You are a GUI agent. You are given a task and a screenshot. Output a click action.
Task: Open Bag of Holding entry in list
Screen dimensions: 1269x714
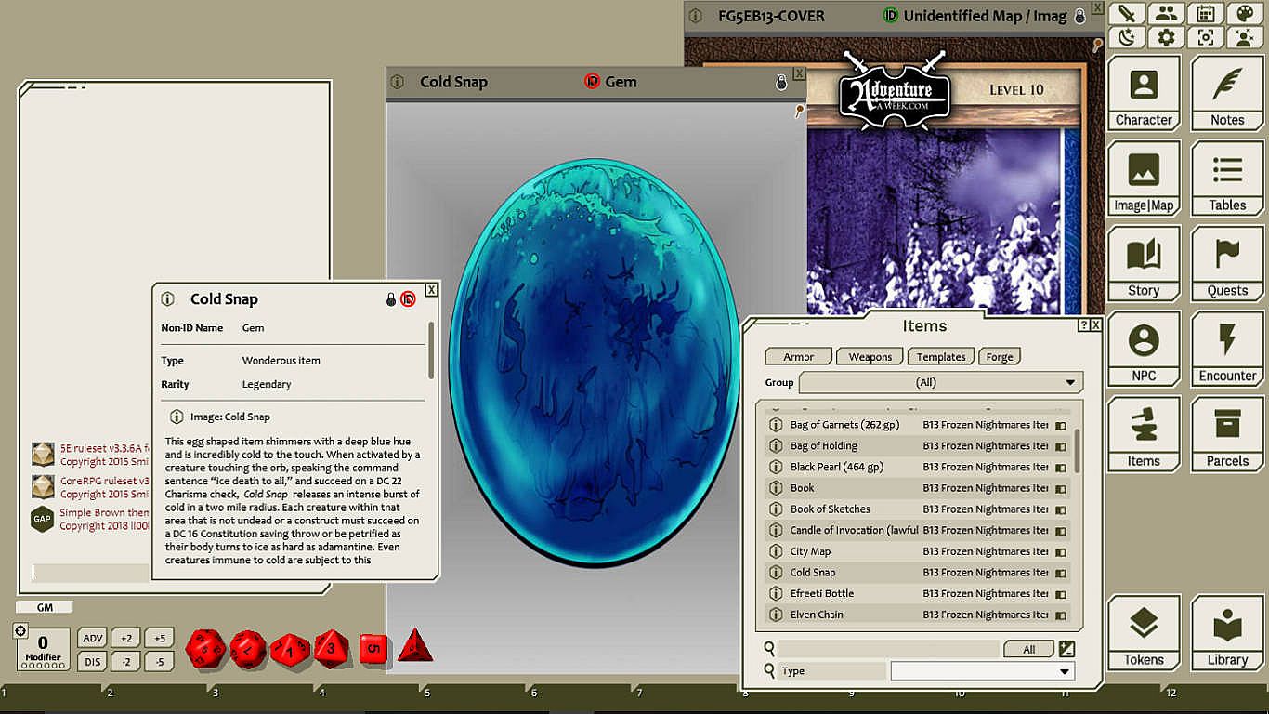click(824, 446)
